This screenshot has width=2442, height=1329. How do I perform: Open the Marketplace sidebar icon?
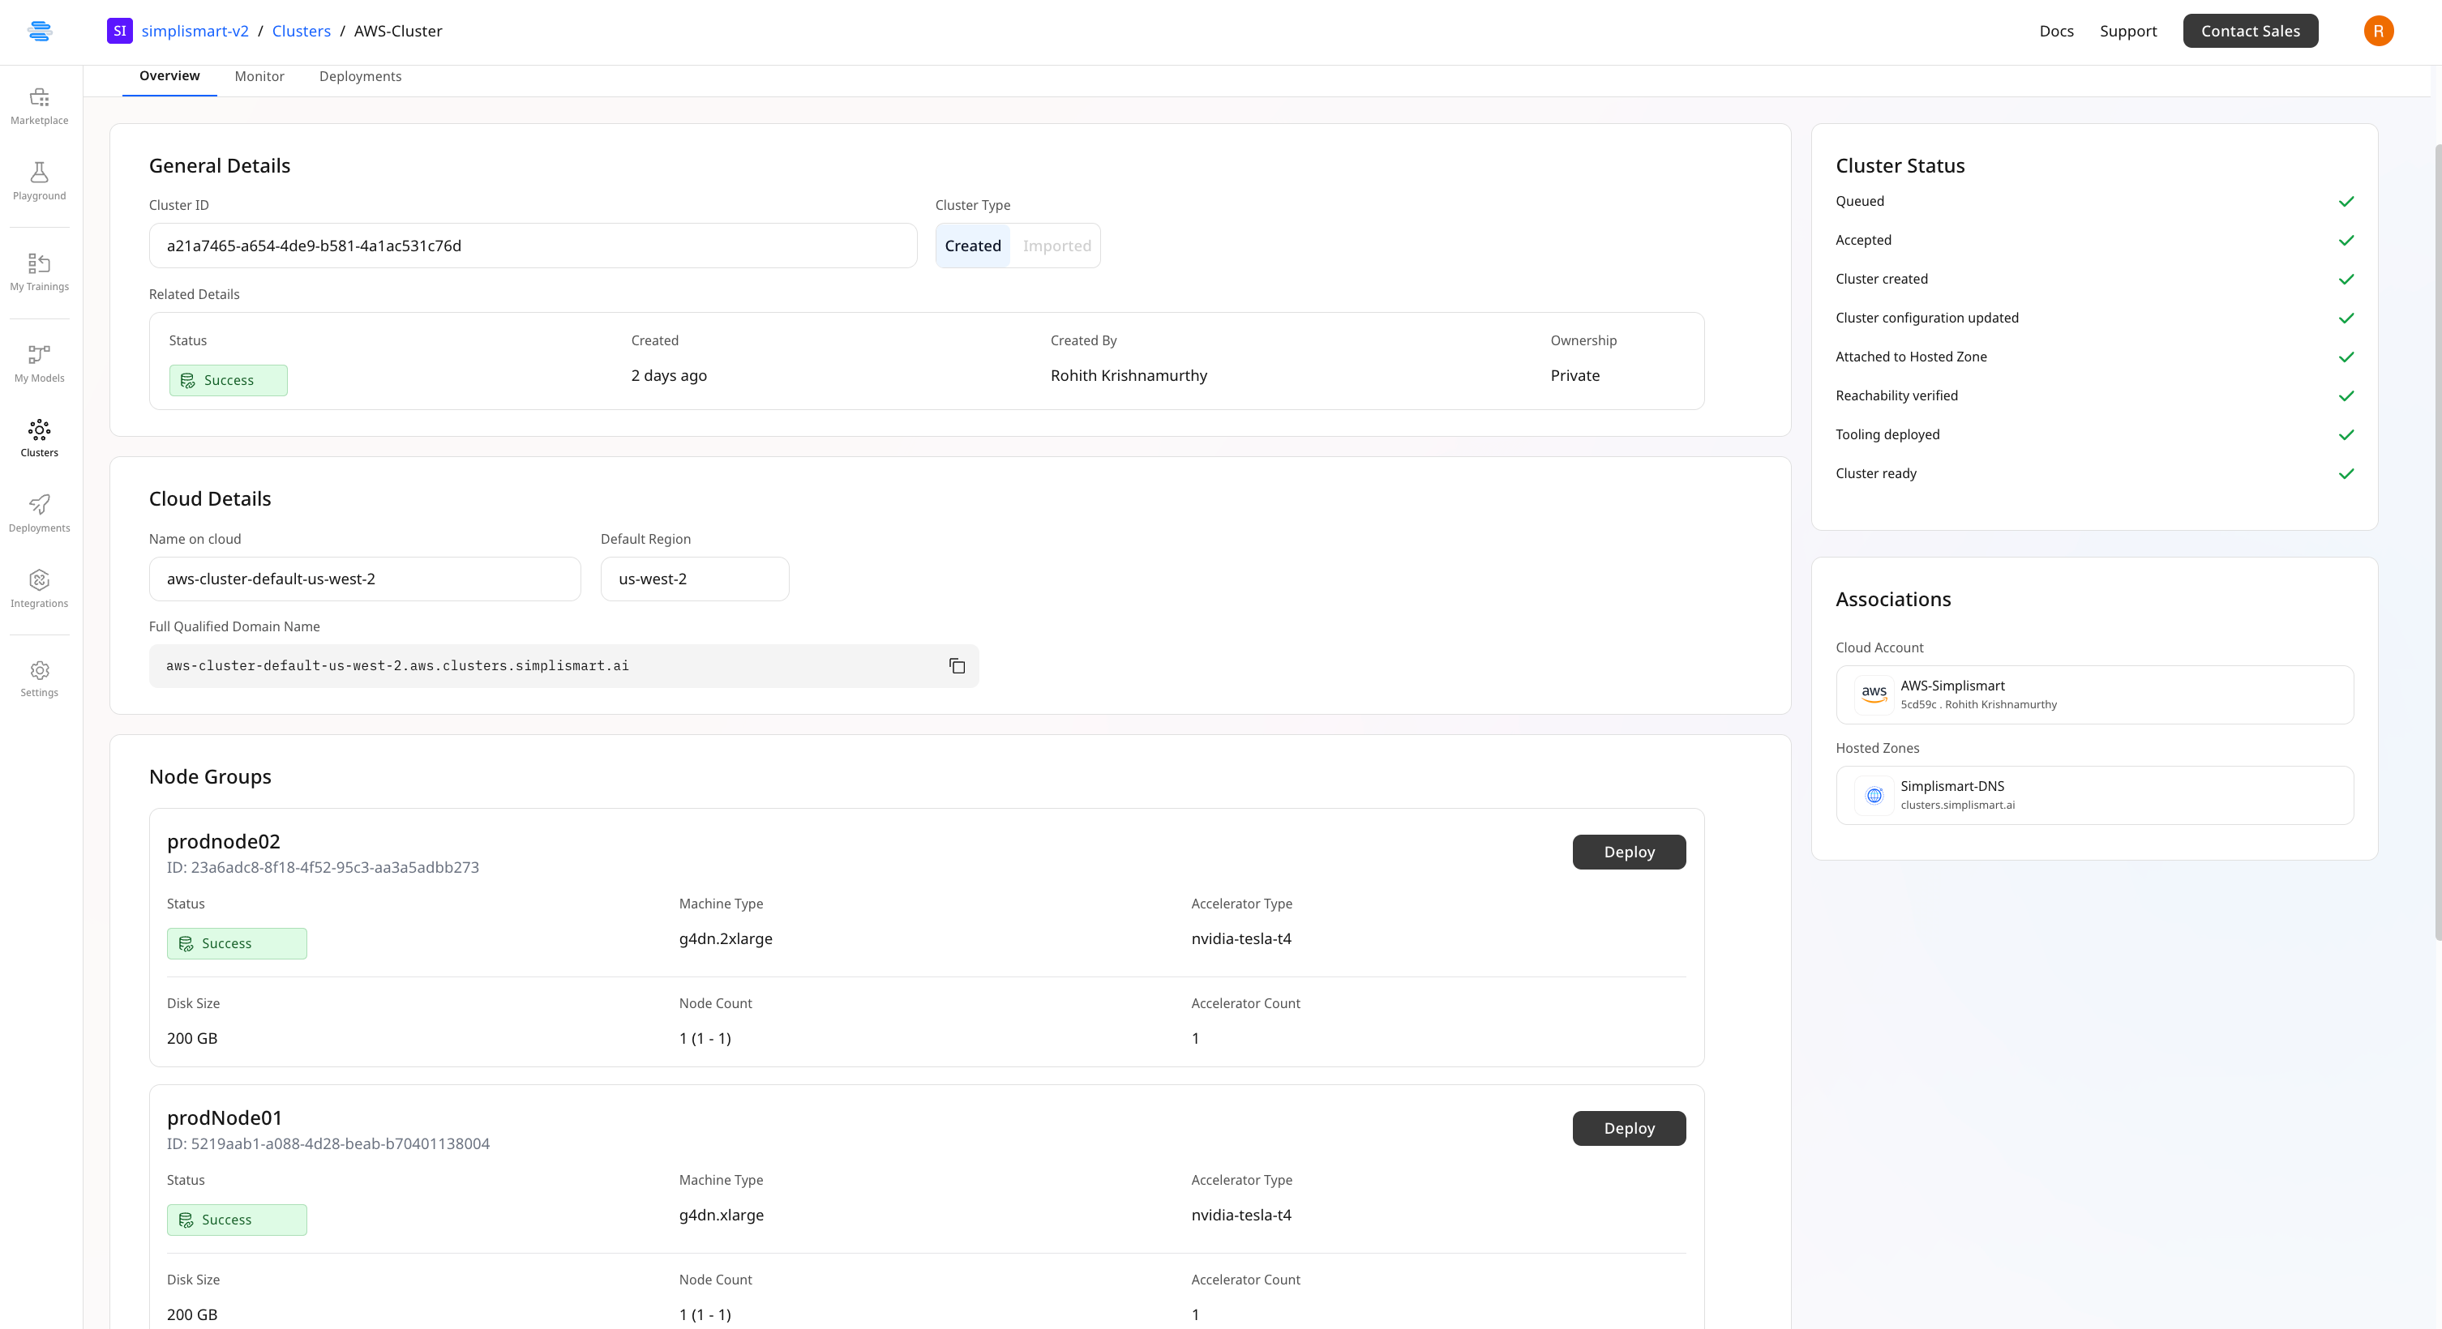[x=39, y=105]
